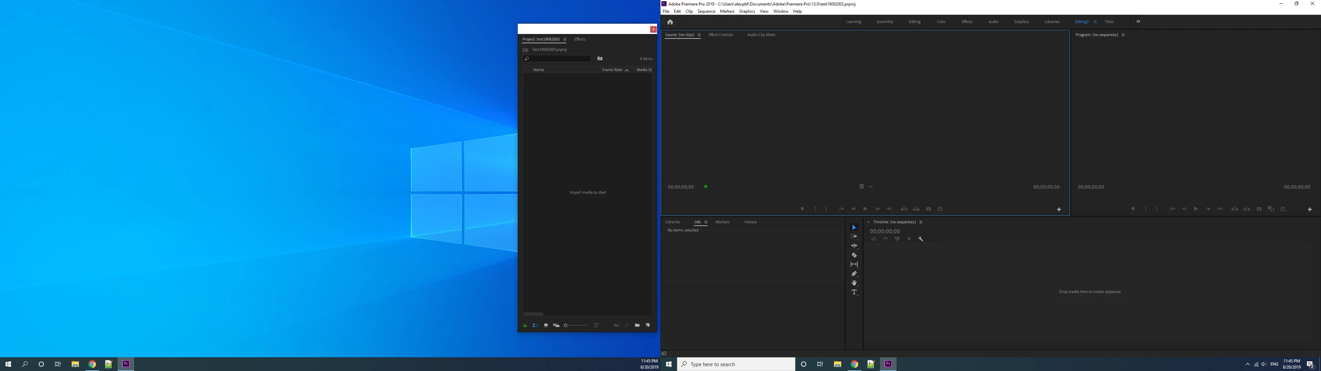Open Project panel hamburger menu
Image resolution: width=1321 pixels, height=371 pixels.
coord(565,40)
